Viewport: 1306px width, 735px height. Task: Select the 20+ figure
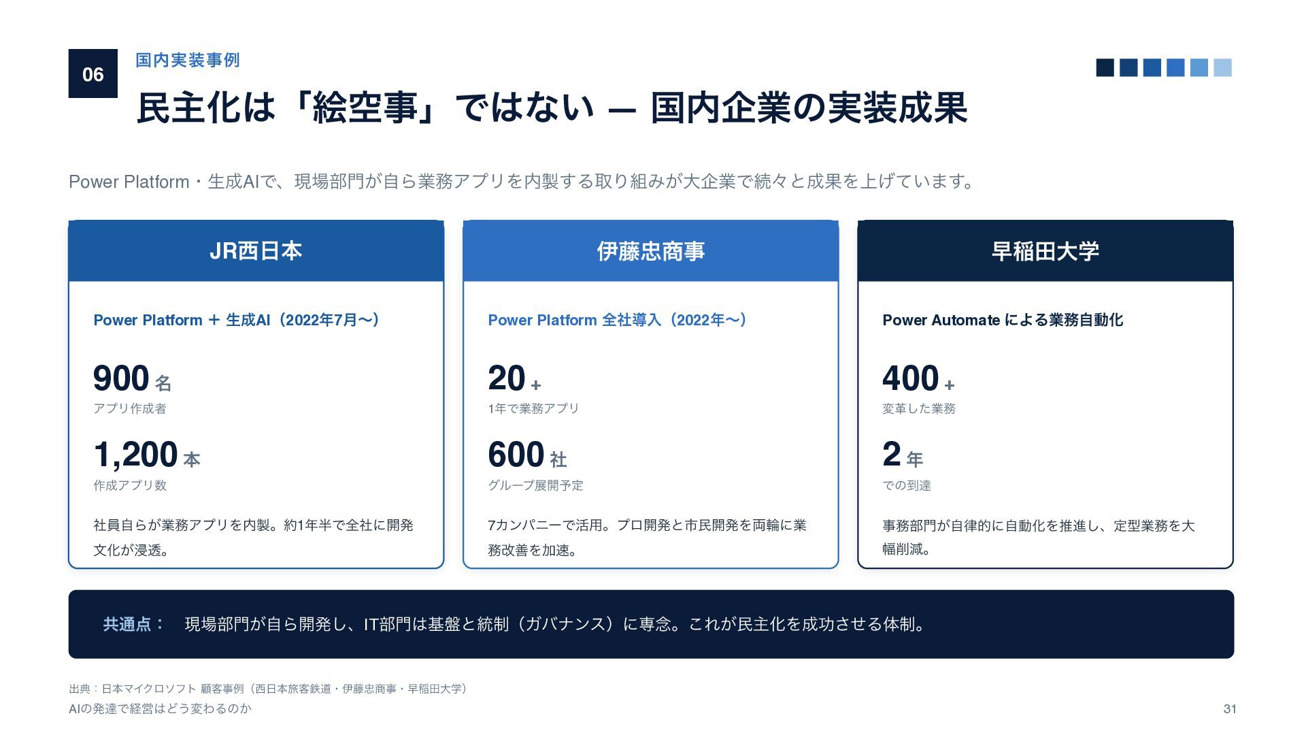[514, 378]
